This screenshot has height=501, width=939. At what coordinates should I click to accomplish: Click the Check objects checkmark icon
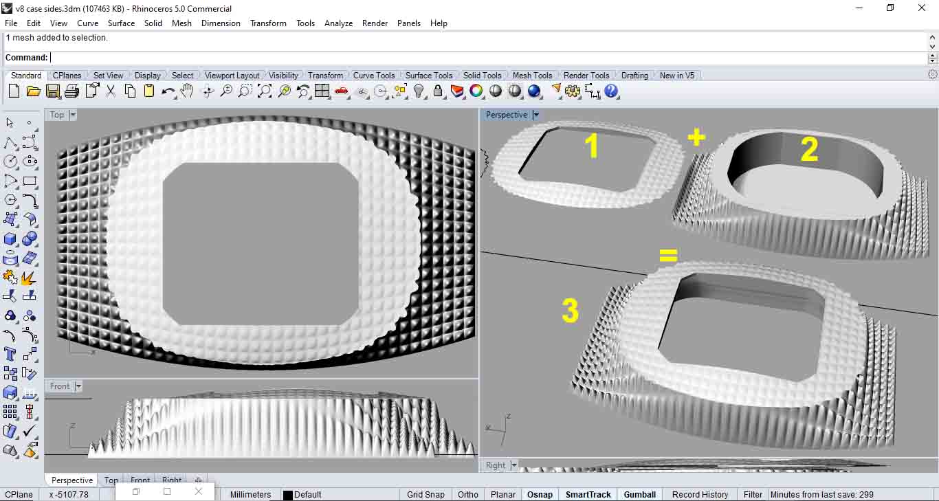(29, 431)
